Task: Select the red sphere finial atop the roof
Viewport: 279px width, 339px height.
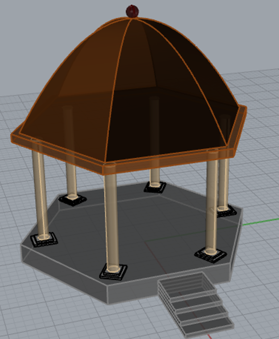Action: point(132,11)
